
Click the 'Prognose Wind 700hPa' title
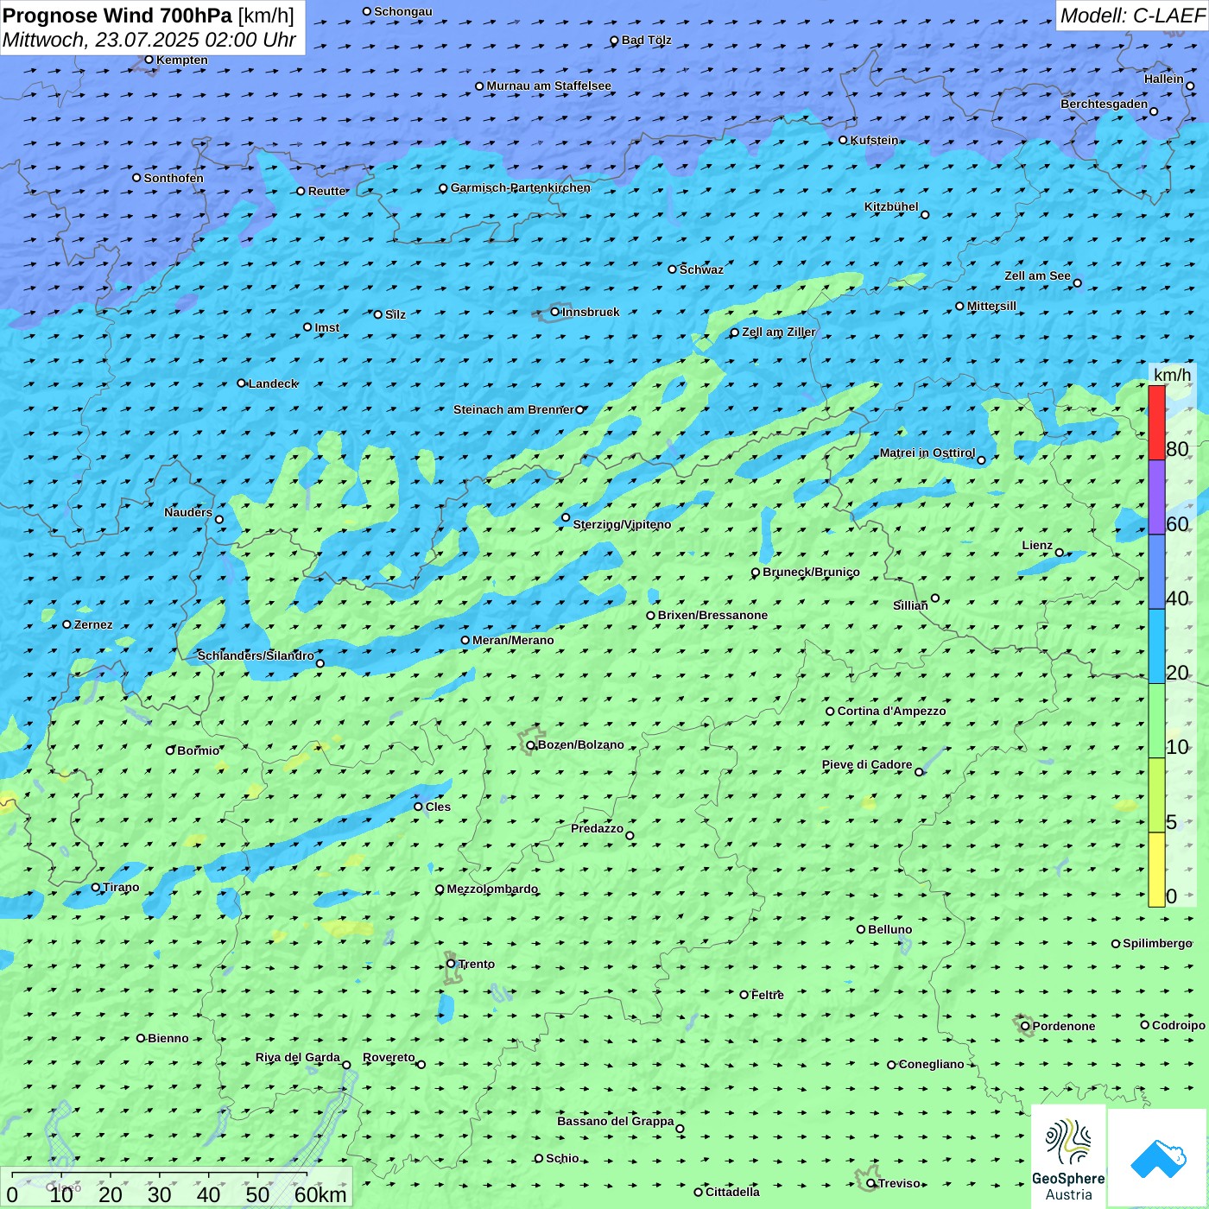pos(118,16)
